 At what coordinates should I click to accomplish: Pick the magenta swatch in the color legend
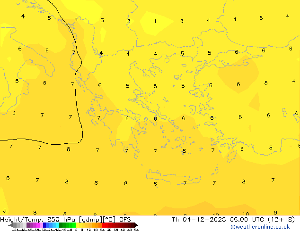[x=38, y=225]
